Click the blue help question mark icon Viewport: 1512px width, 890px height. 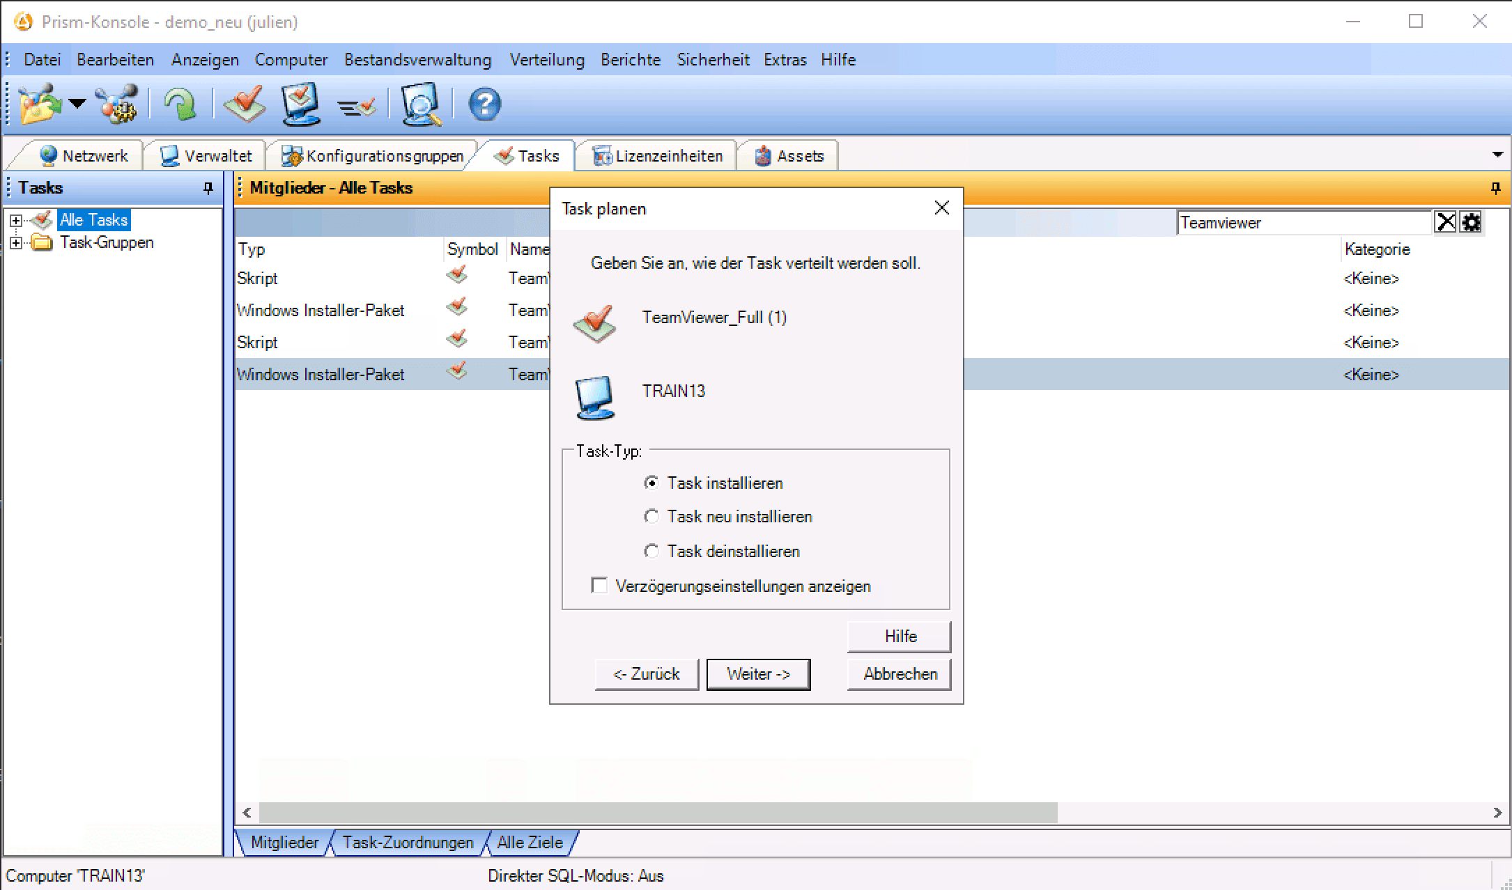tap(484, 105)
